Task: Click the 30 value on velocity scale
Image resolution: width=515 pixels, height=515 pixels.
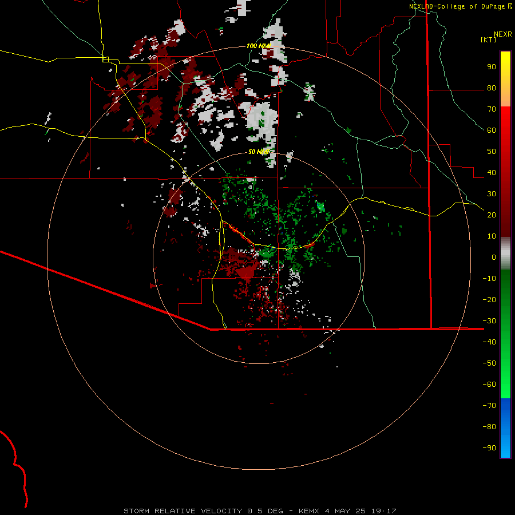Action: point(492,194)
